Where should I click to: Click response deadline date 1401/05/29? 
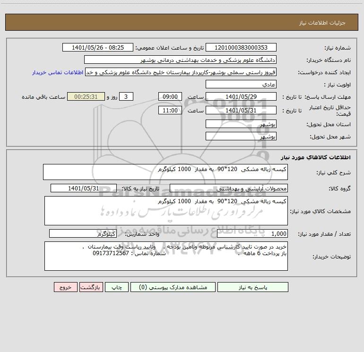[241, 96]
